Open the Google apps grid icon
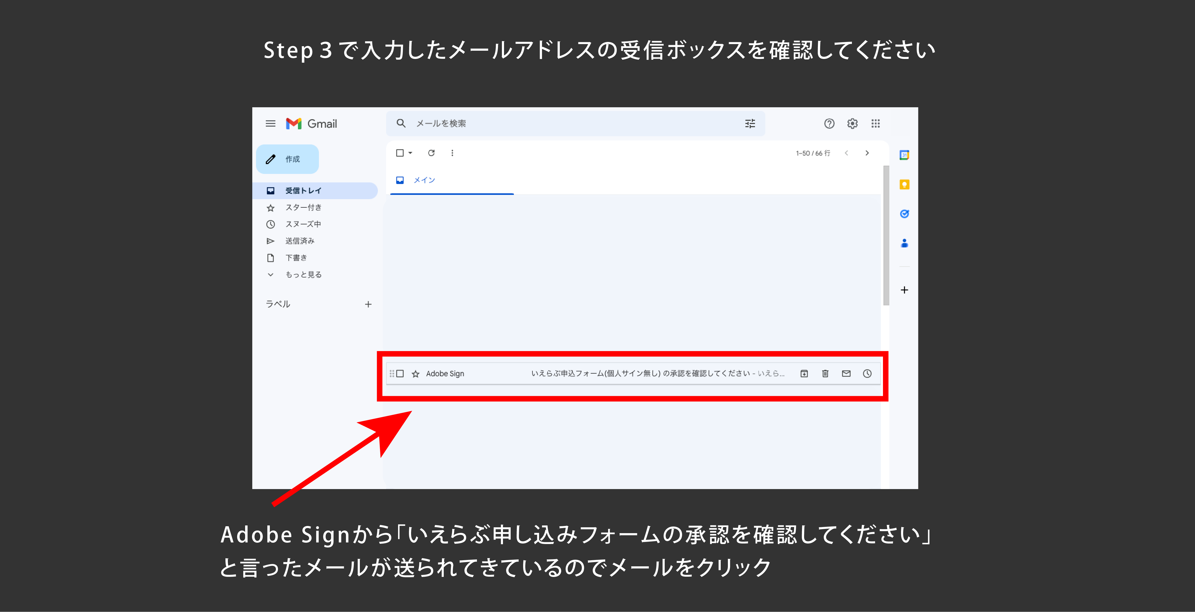The height and width of the screenshot is (612, 1195). [875, 123]
